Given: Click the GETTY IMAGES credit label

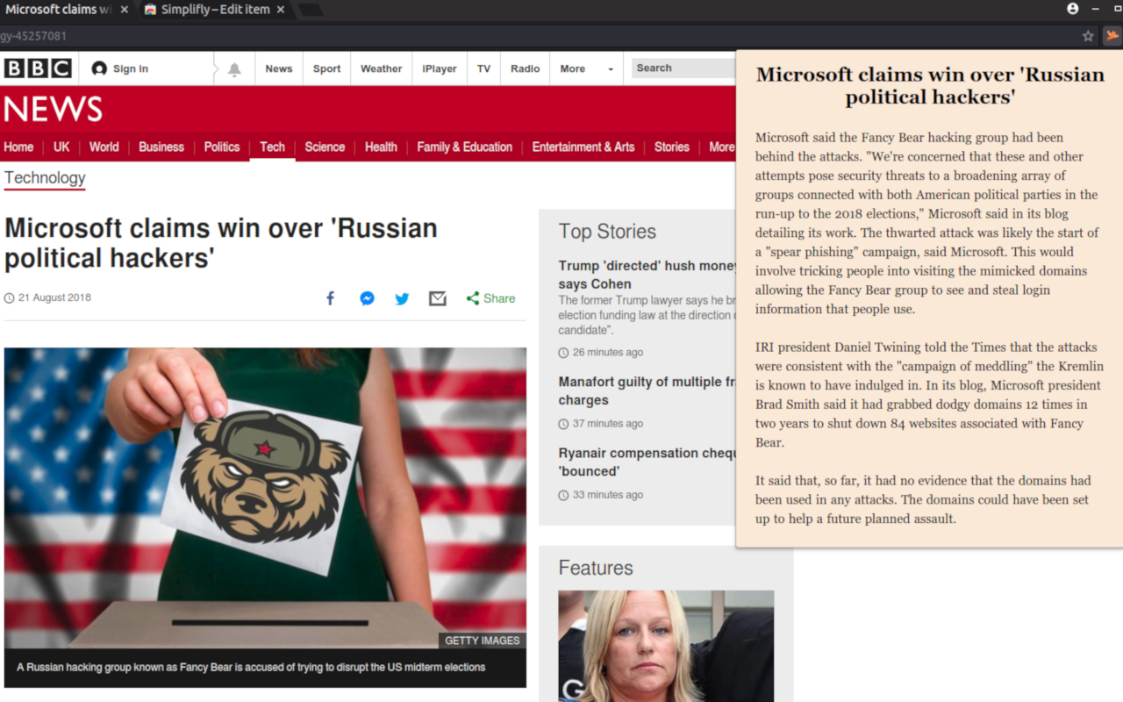Looking at the screenshot, I should (x=482, y=641).
